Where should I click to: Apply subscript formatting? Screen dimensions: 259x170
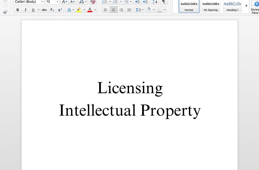(x=52, y=10)
